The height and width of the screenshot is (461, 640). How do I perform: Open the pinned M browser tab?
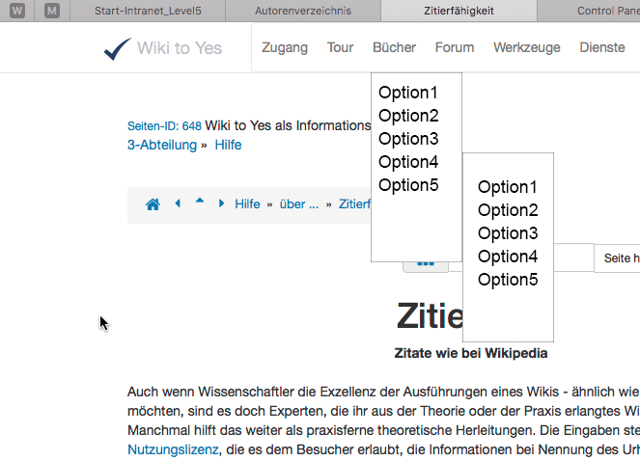tap(51, 11)
